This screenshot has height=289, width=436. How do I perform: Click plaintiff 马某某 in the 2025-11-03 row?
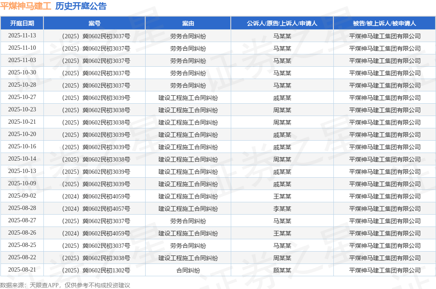[282, 61]
